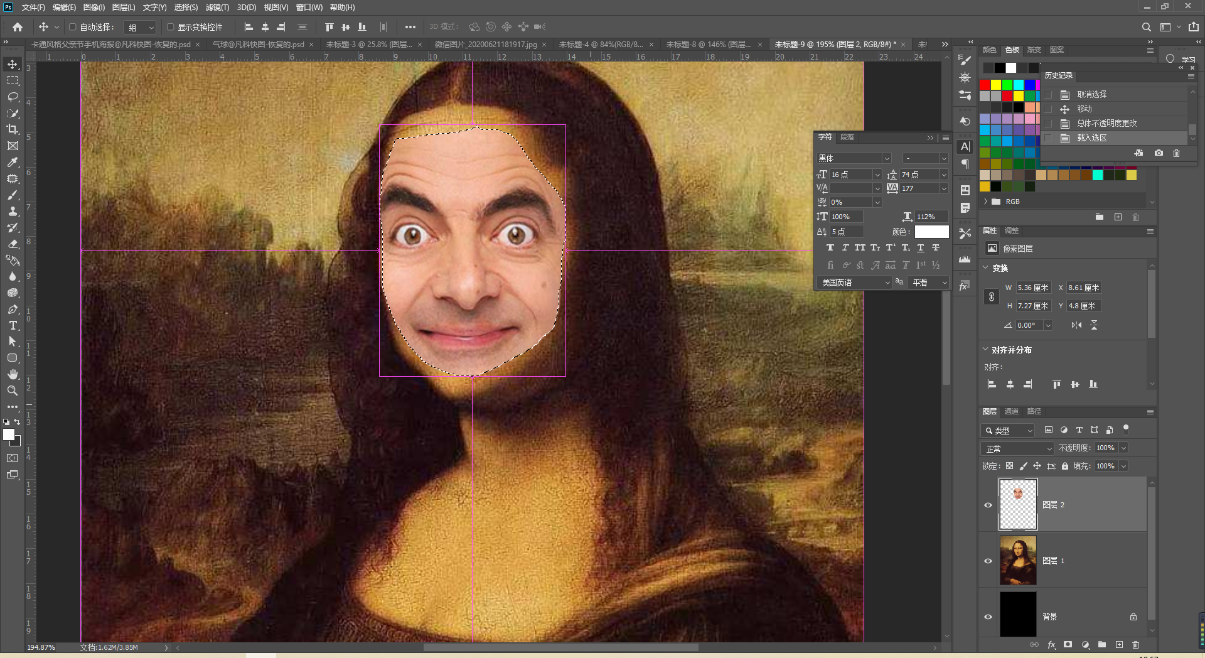Screen dimensions: 1205x658
Task: Delete layer using Layers panel trash icon
Action: pyautogui.click(x=1135, y=645)
